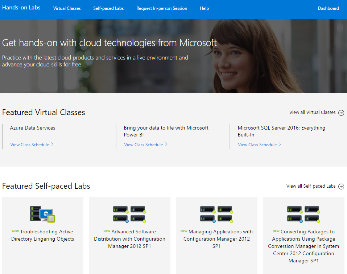Click View all Virtual Classes link
The width and height of the screenshot is (347, 274).
312,112
